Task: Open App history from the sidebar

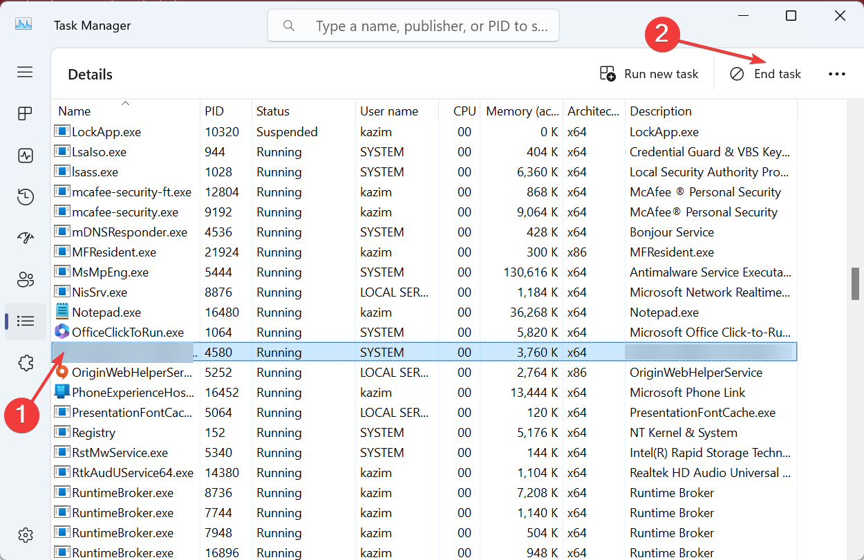Action: (26, 197)
